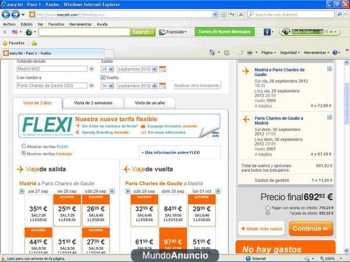Click Realizar otra búsqueda button
The height and width of the screenshot is (262, 350).
[197, 86]
